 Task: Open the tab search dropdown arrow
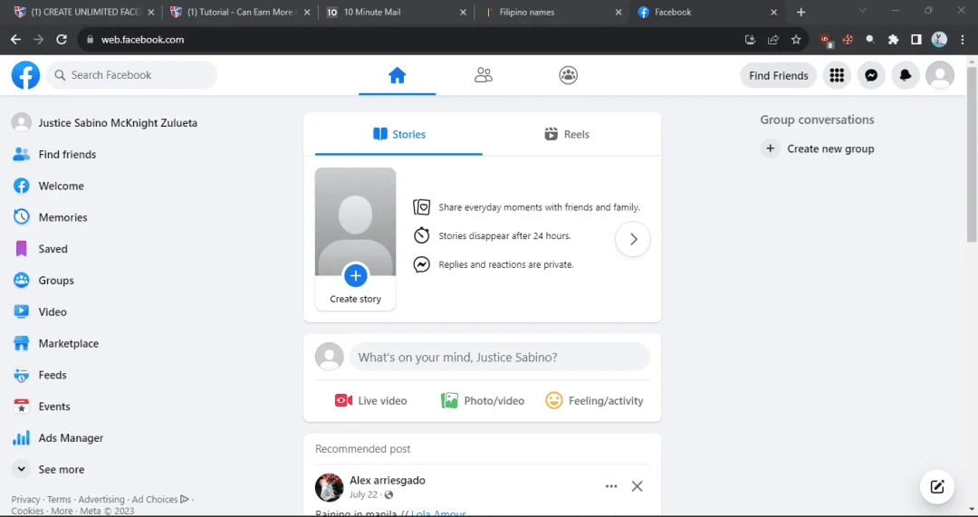pyautogui.click(x=863, y=11)
